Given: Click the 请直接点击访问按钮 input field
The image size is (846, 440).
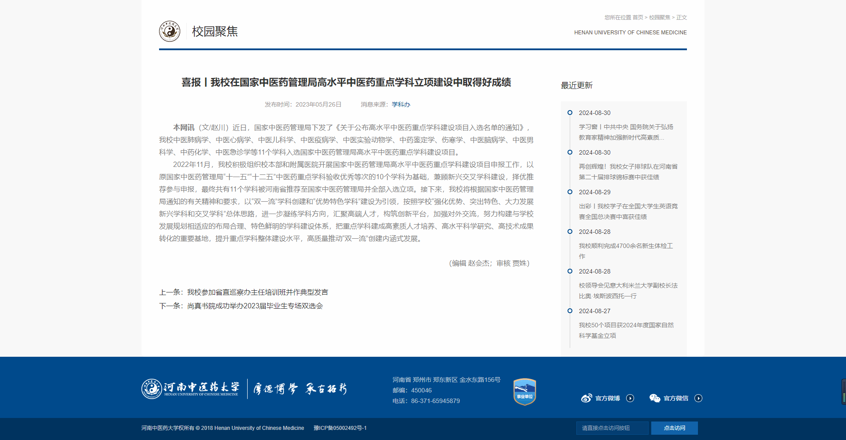Looking at the screenshot, I should click(x=612, y=428).
